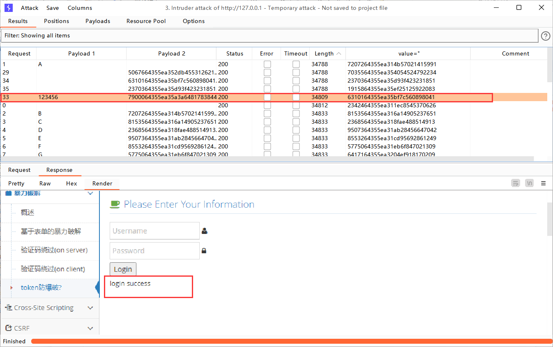
Task: Click the Burp Suite lightning logo icon
Action: point(9,7)
